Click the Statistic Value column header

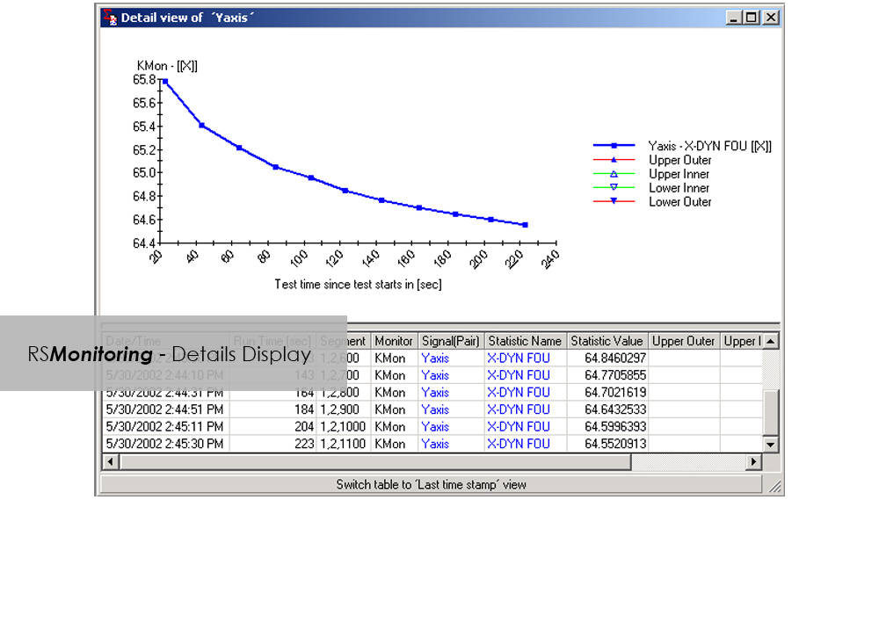607,341
